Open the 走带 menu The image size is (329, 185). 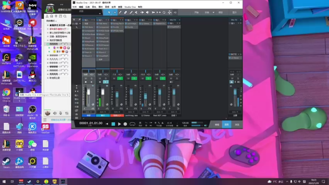114,7
